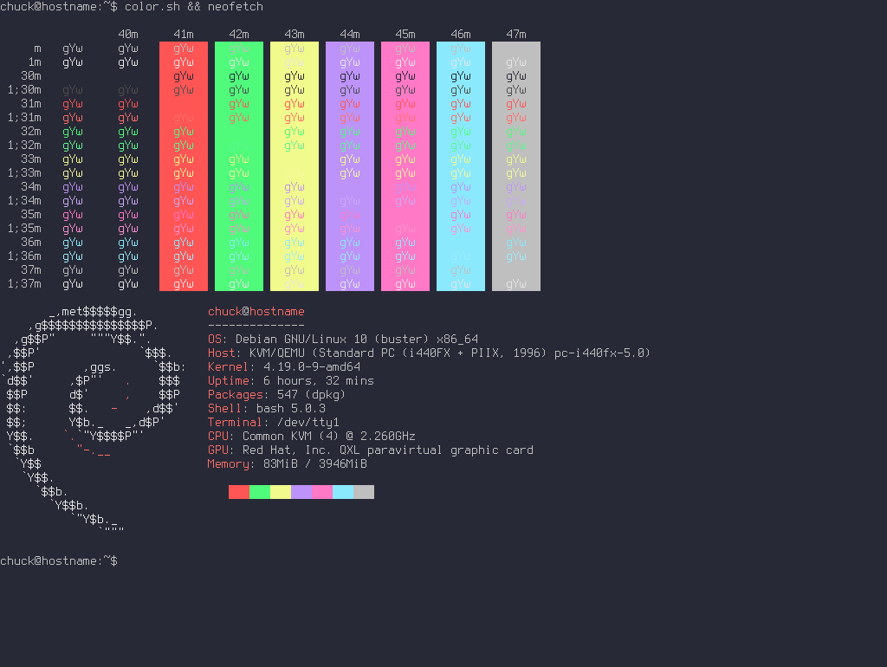
Task: Click the 44m column header
Action: (x=350, y=35)
